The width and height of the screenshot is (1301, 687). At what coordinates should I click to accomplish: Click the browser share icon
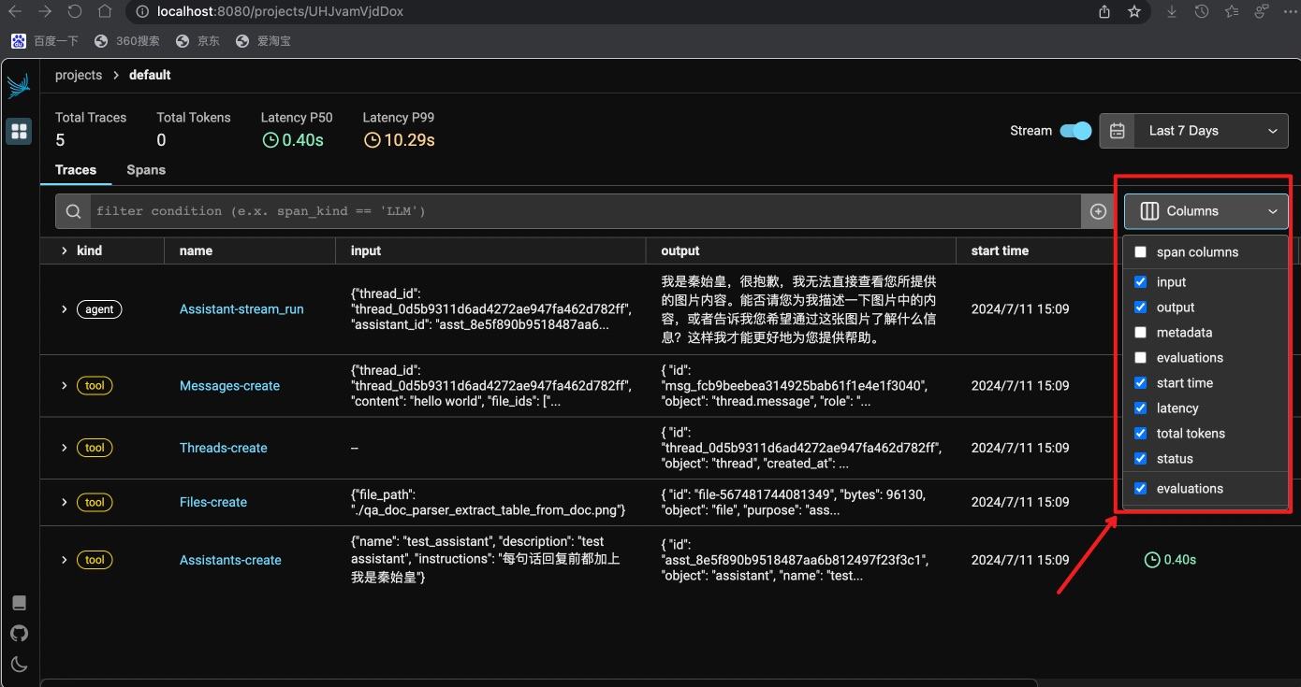pyautogui.click(x=1104, y=12)
